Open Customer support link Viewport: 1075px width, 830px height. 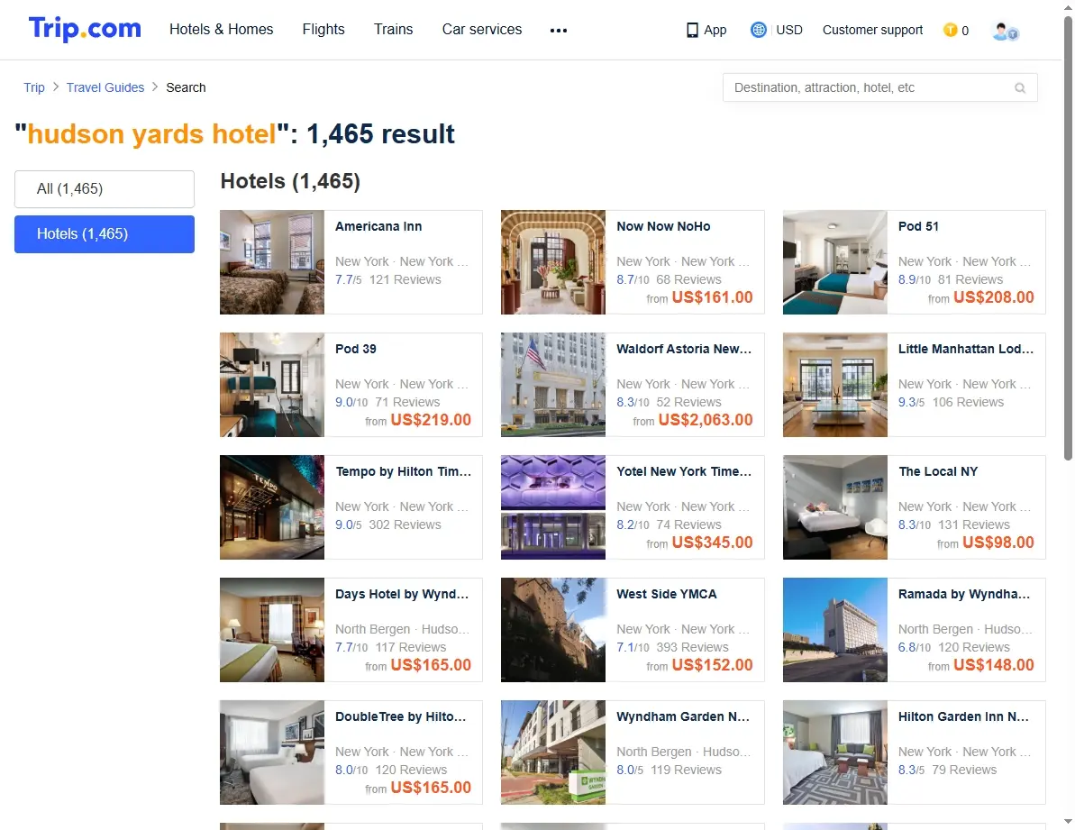tap(873, 30)
